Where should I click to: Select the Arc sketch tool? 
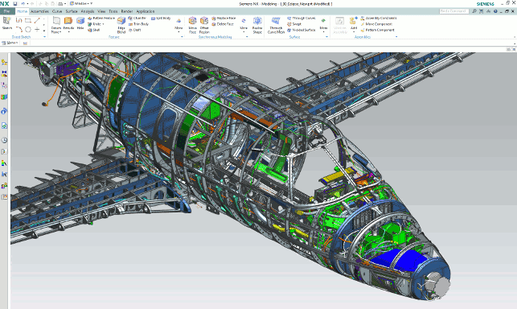[18, 30]
